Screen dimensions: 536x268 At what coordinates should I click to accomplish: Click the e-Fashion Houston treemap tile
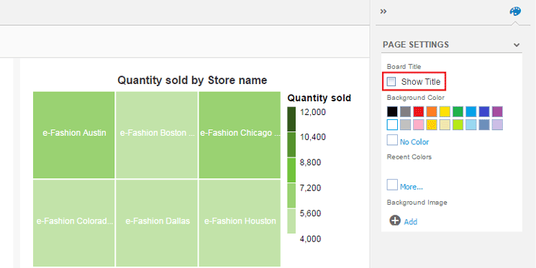pyautogui.click(x=240, y=223)
